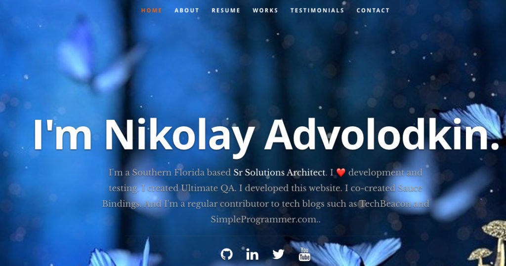Jump to the Resume section

226,10
